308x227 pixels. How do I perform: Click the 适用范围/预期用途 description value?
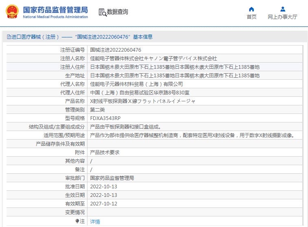click(192, 135)
